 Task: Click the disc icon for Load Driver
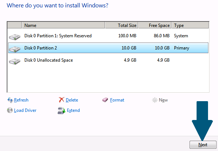tap(10, 110)
